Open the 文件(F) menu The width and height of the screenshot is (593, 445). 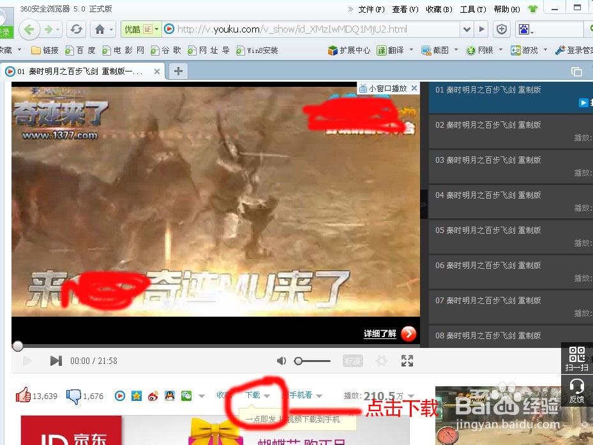pyautogui.click(x=372, y=10)
